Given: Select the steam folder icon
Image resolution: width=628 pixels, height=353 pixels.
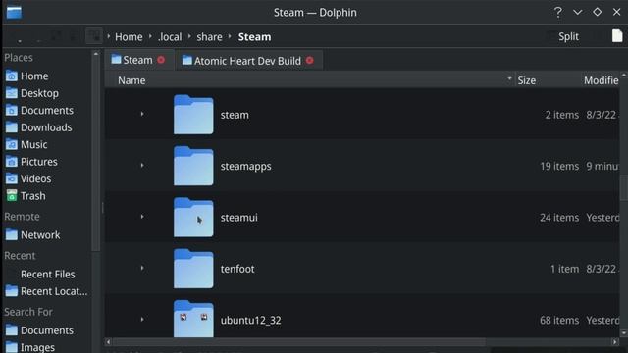Looking at the screenshot, I should tap(193, 115).
